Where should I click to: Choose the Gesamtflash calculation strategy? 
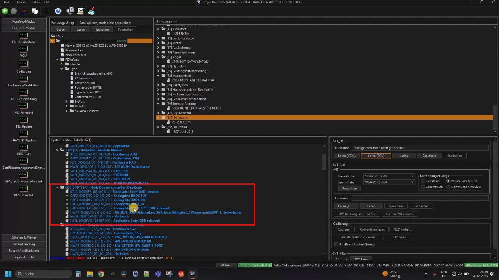pyautogui.click(x=423, y=187)
